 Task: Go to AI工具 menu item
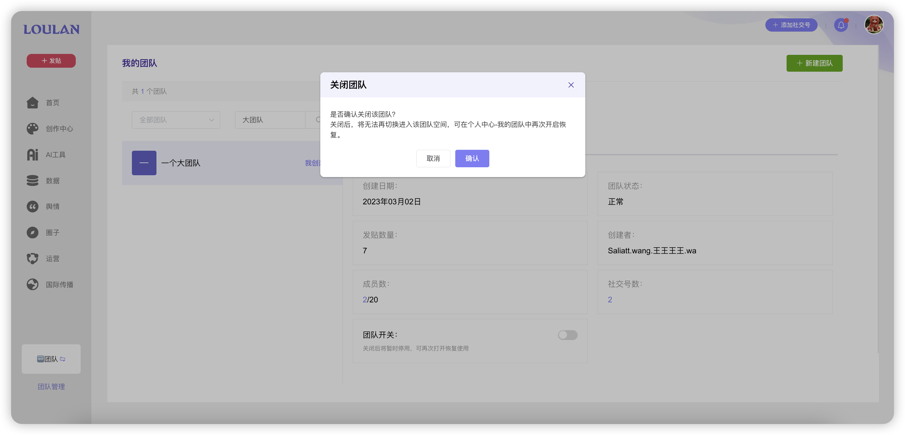[x=56, y=155]
